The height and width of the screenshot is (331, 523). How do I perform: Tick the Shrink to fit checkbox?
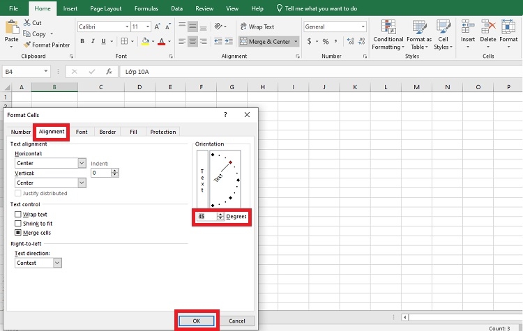pyautogui.click(x=18, y=223)
